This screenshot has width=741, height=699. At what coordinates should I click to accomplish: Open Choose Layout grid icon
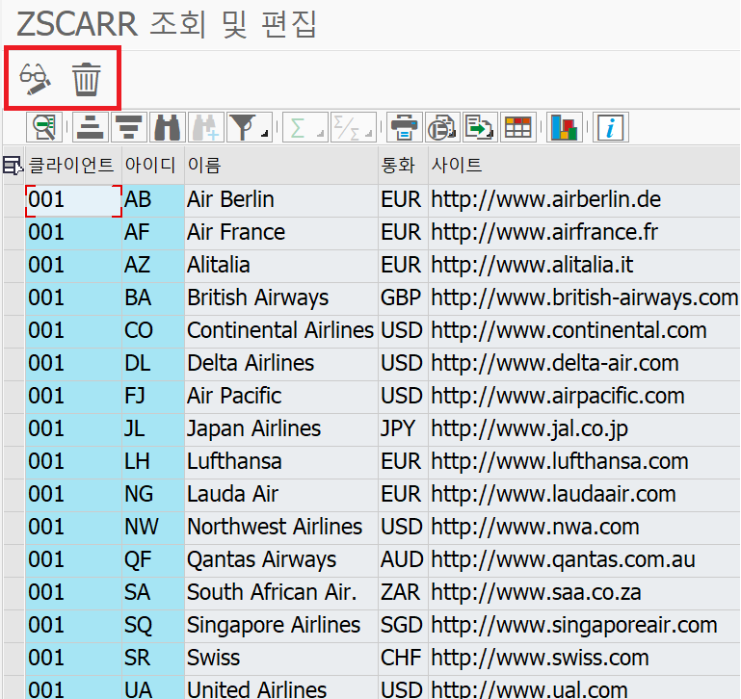tap(518, 127)
